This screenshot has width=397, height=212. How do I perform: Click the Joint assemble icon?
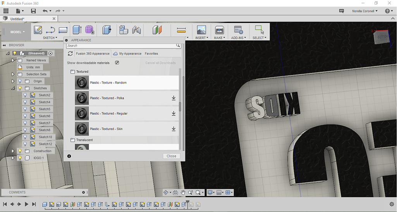[x=136, y=30]
